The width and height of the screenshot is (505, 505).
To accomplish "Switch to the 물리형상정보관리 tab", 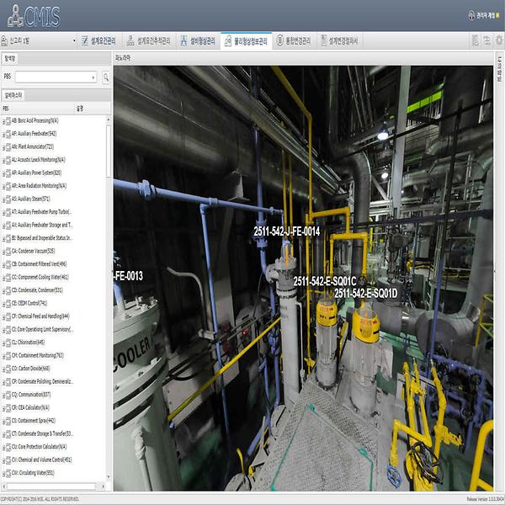I will 246,40.
